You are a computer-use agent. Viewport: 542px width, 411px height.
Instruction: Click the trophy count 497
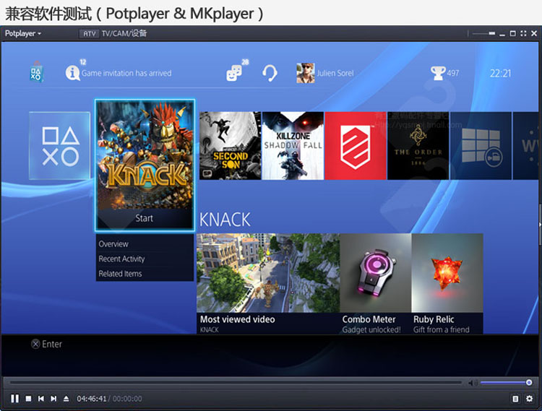tap(453, 73)
